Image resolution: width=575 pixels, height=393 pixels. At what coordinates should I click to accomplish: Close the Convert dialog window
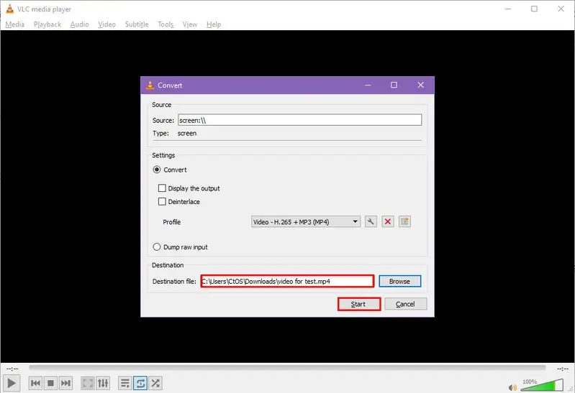coord(420,85)
